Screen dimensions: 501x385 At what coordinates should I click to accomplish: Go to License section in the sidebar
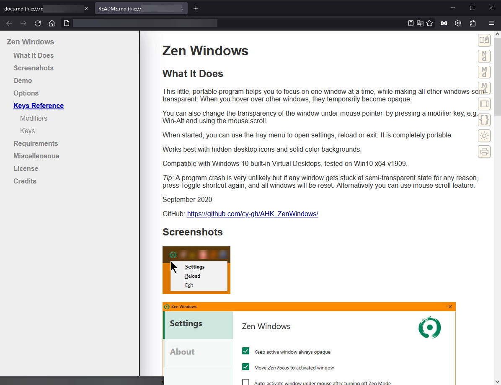pyautogui.click(x=26, y=168)
